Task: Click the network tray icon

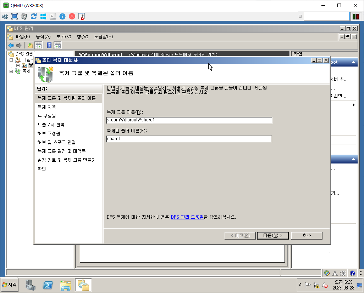Action: click(x=316, y=285)
